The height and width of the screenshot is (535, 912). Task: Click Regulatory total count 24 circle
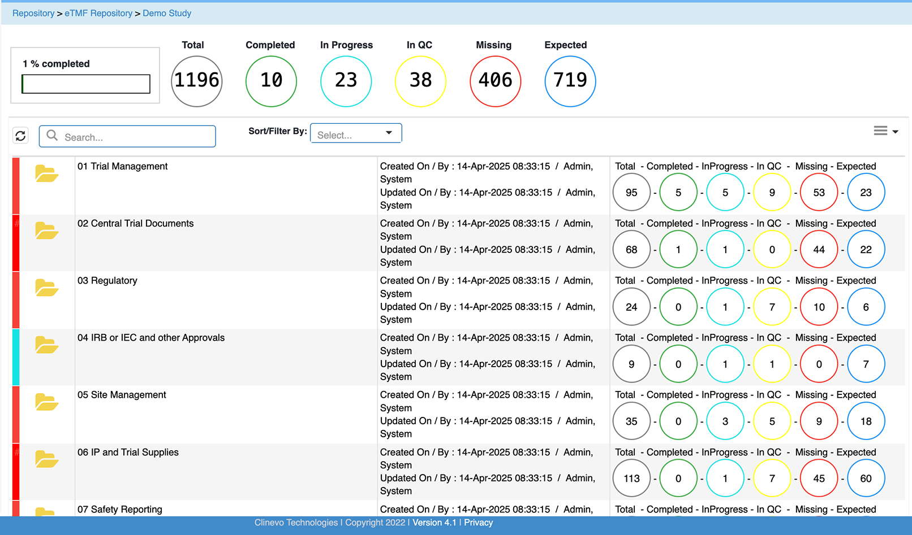click(631, 307)
